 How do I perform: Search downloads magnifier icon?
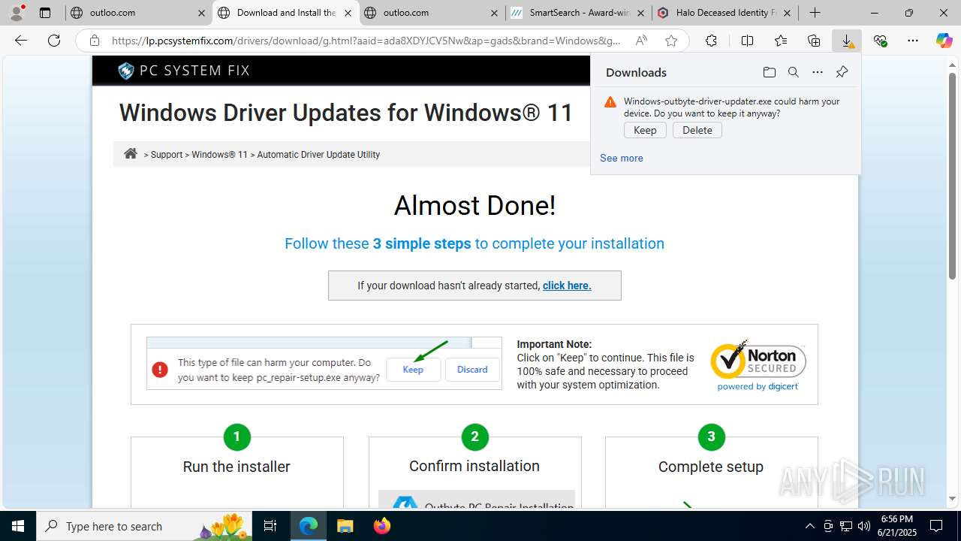click(x=793, y=72)
